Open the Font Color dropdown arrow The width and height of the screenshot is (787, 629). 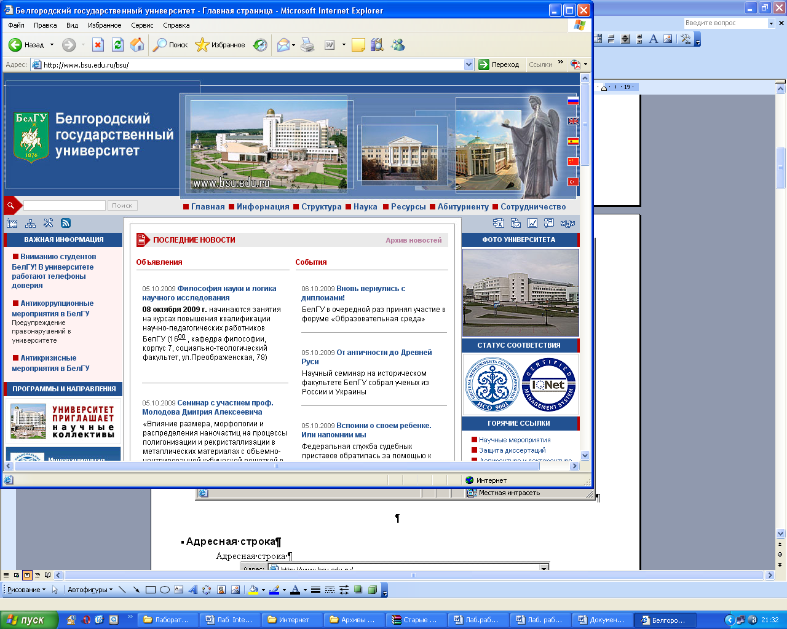305,590
